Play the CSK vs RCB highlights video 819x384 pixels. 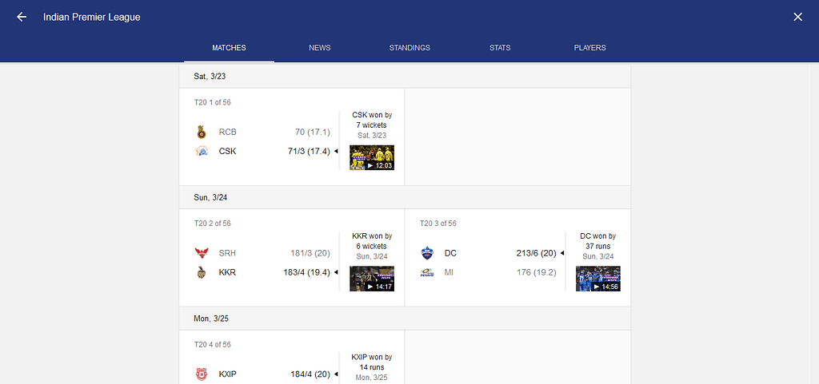tap(372, 158)
